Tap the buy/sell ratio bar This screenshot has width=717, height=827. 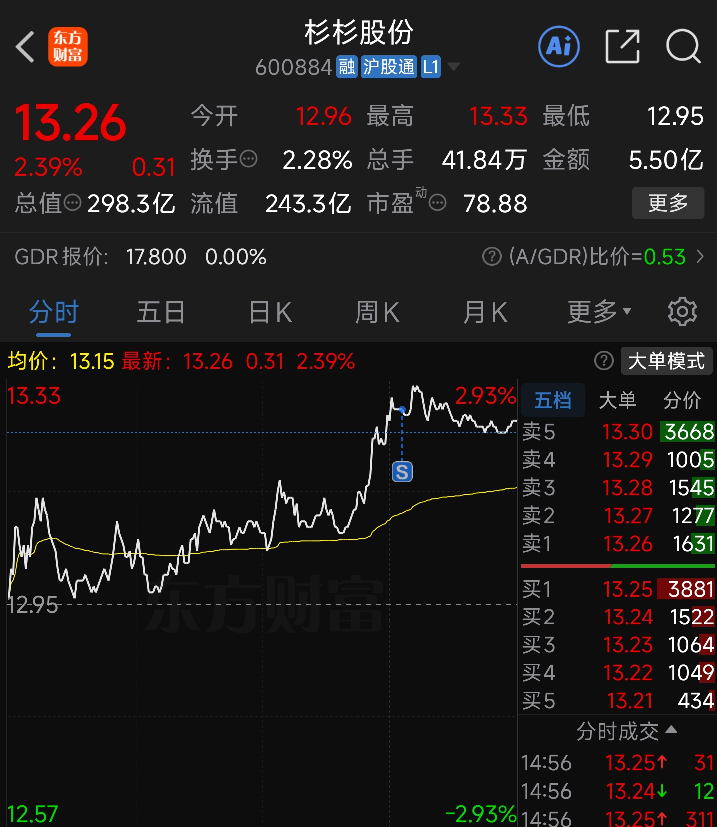point(618,566)
